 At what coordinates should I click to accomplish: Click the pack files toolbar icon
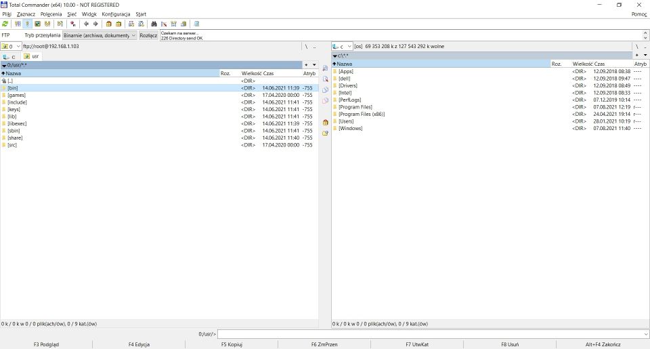coord(108,24)
